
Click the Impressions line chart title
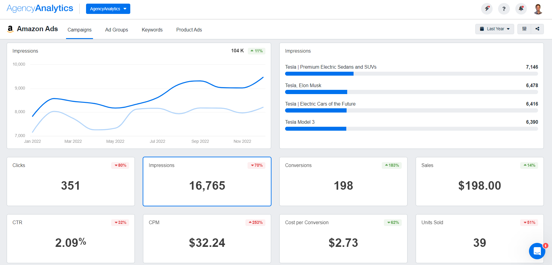(x=25, y=51)
